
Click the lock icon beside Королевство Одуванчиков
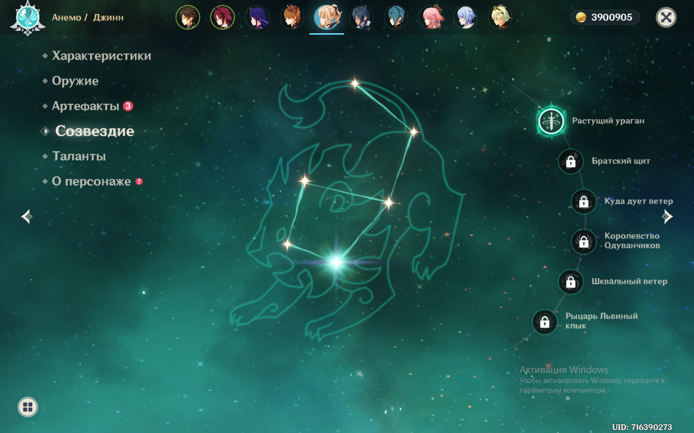584,241
